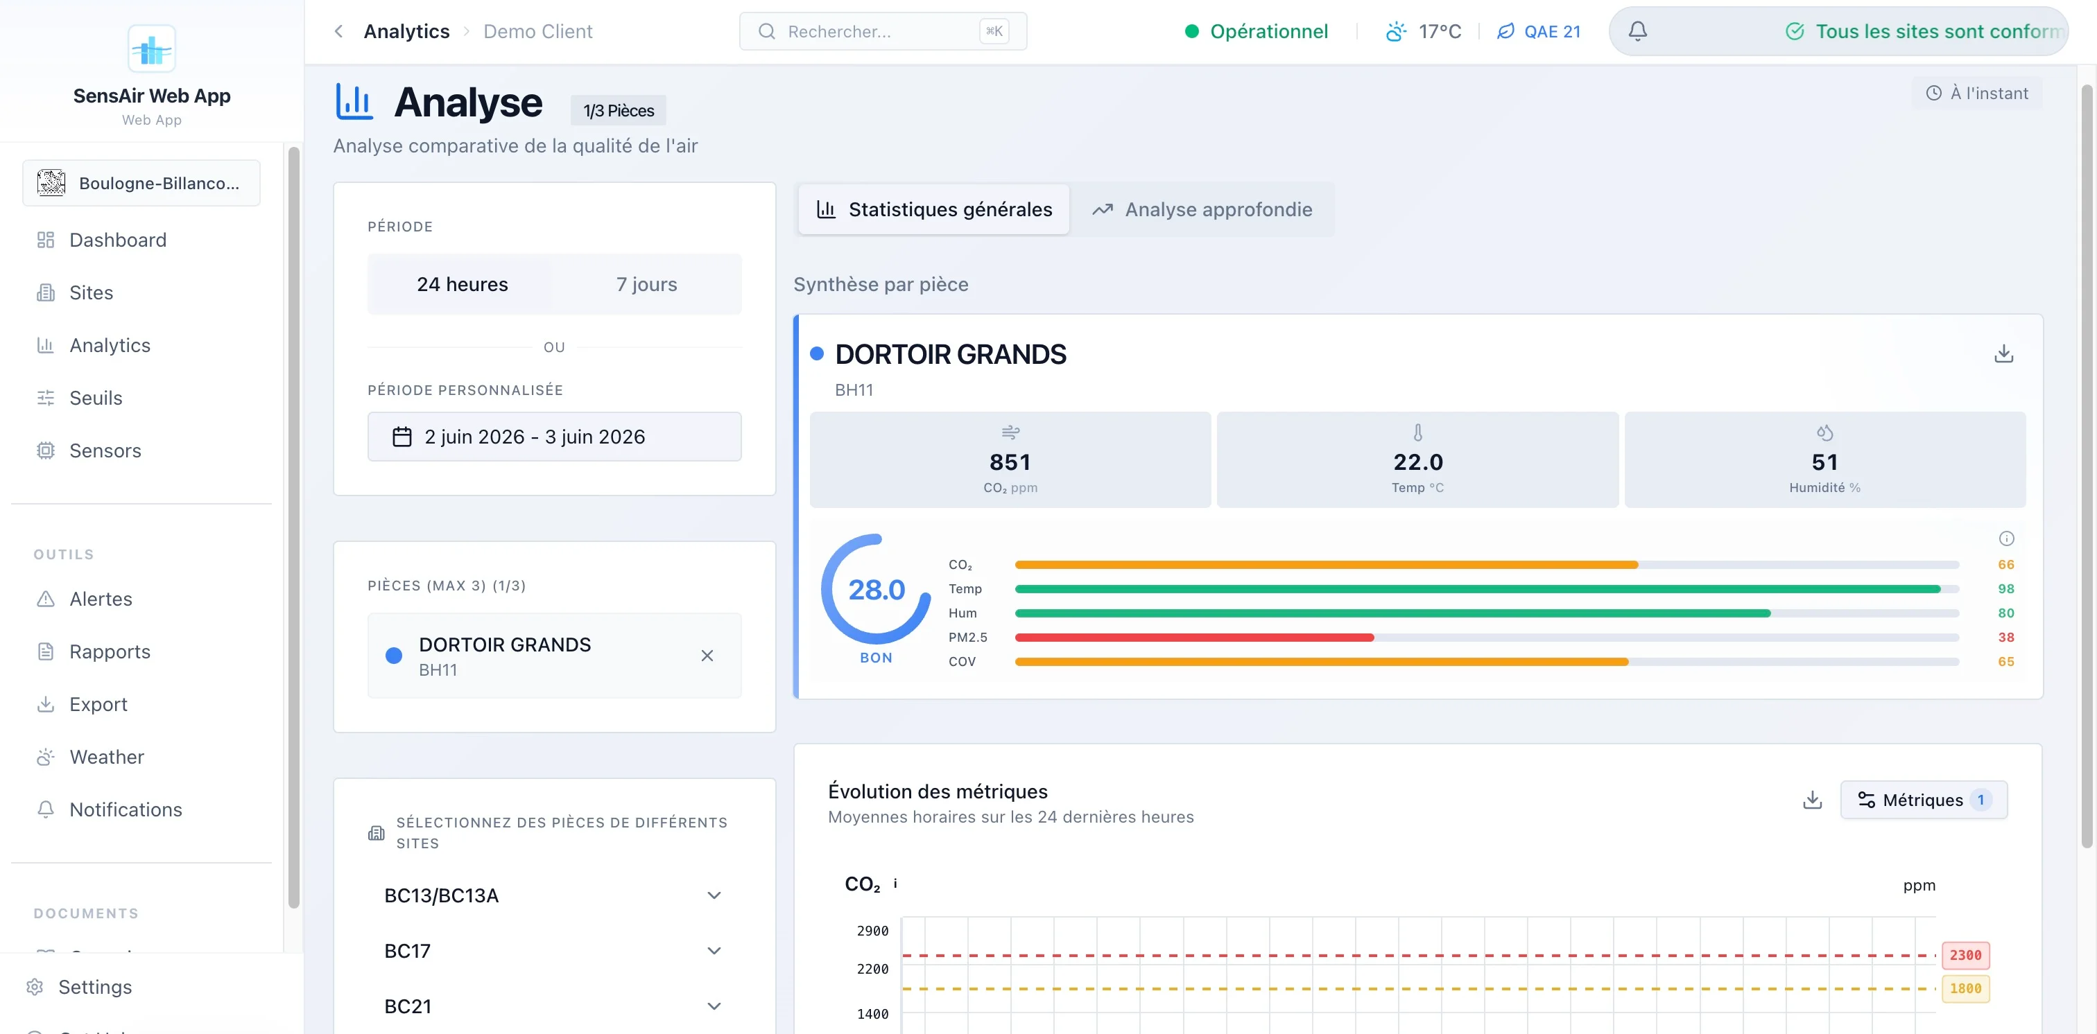This screenshot has height=1034, width=2097.
Task: Click the 51 Humidité % tile
Action: (x=1825, y=459)
